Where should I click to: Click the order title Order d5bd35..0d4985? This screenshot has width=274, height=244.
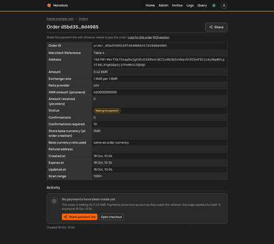[72, 27]
